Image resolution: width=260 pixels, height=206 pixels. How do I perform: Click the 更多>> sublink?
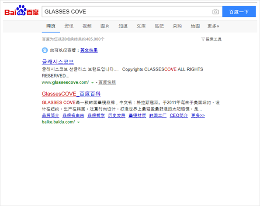click(198, 115)
